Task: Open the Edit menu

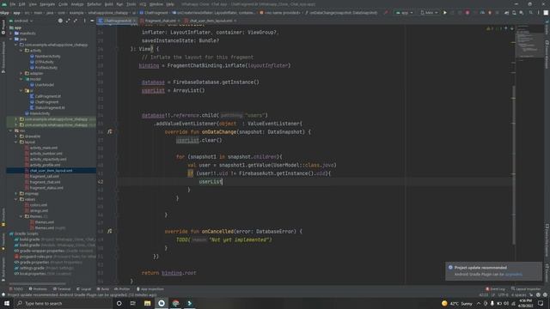Action: [21, 4]
